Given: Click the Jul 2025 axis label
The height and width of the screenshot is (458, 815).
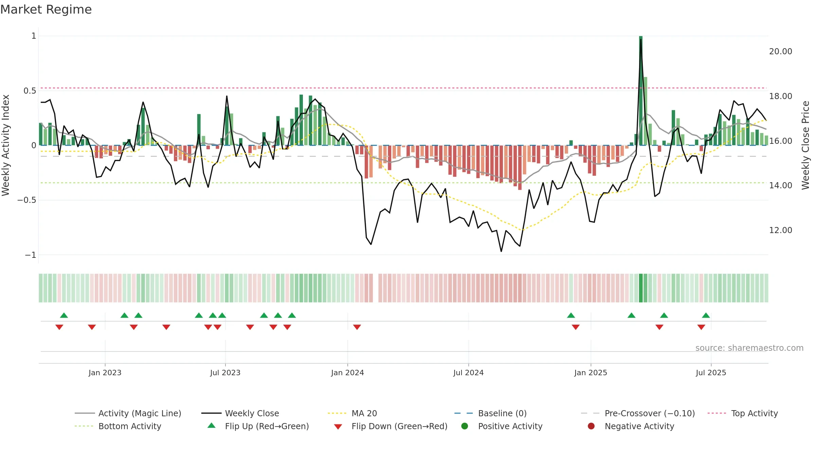Looking at the screenshot, I should click(711, 373).
